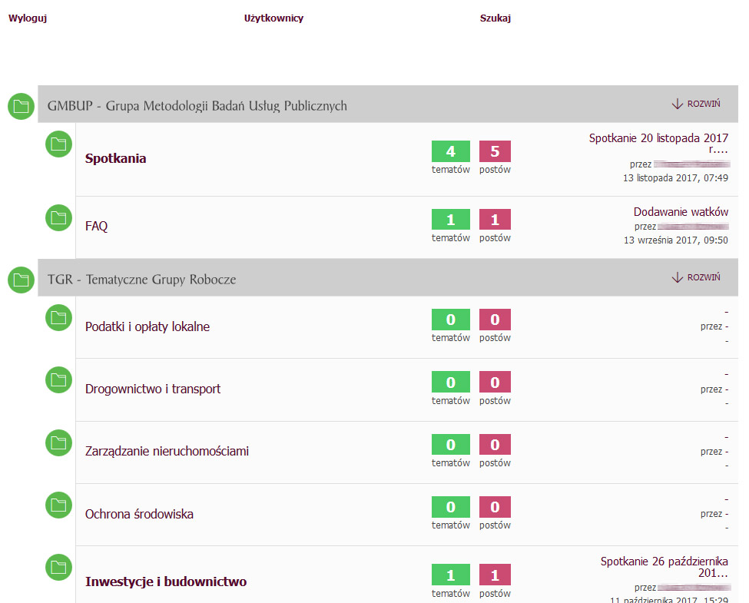Click folder icon for Zarządzanie nieruchomościami

coord(59,442)
